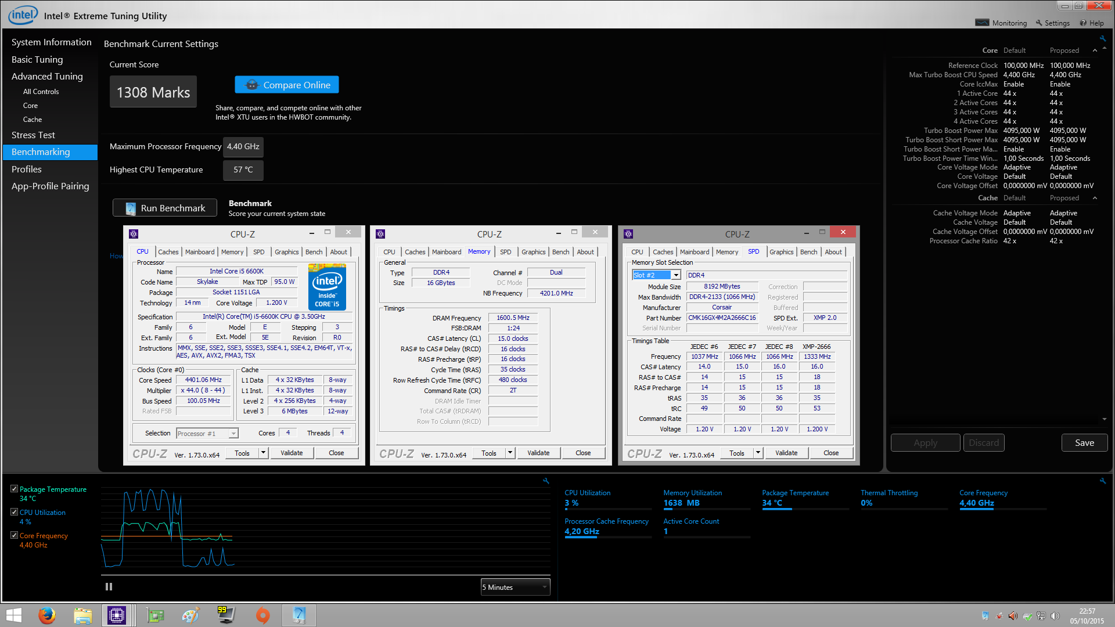Click network icon in system tray
1115x627 pixels.
click(x=1041, y=616)
